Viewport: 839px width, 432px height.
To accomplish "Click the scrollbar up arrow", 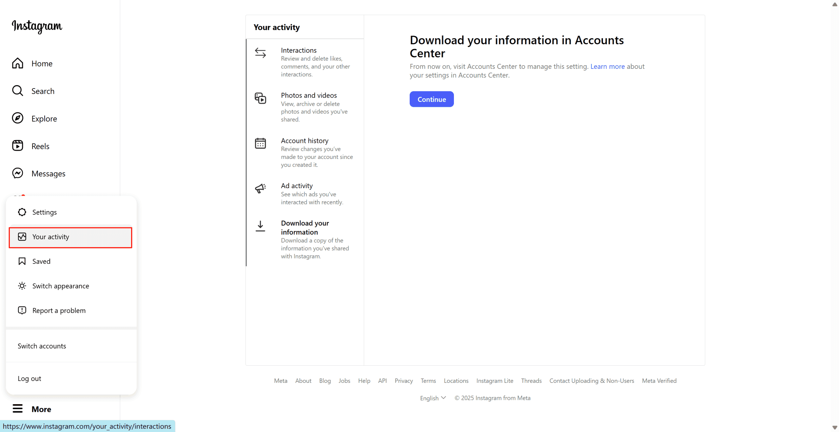I will click(835, 4).
